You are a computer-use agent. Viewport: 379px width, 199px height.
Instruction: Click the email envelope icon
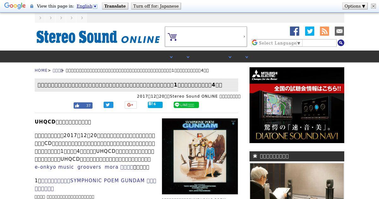(x=339, y=31)
